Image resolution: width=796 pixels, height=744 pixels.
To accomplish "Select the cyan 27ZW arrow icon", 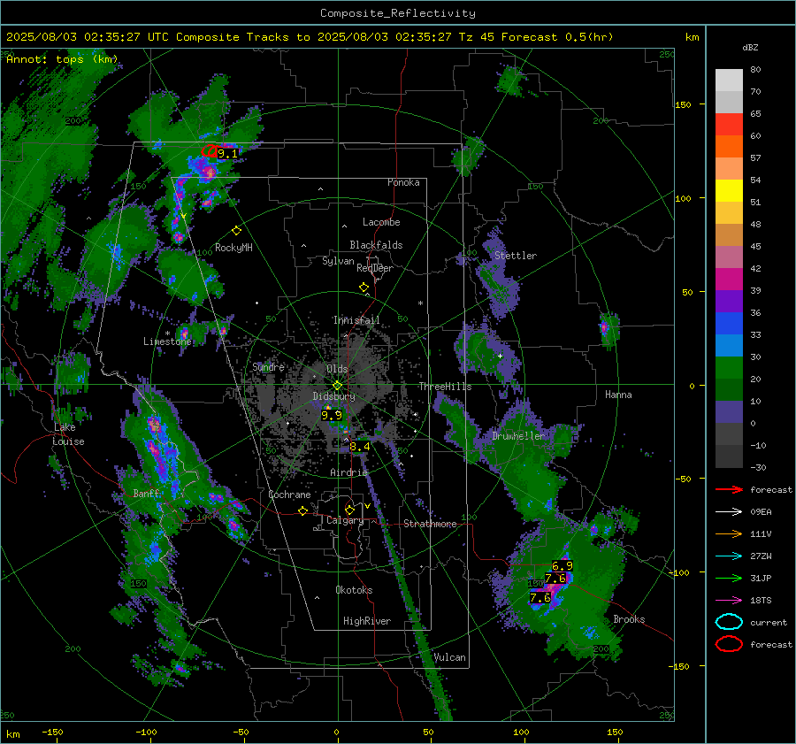I will coord(729,556).
